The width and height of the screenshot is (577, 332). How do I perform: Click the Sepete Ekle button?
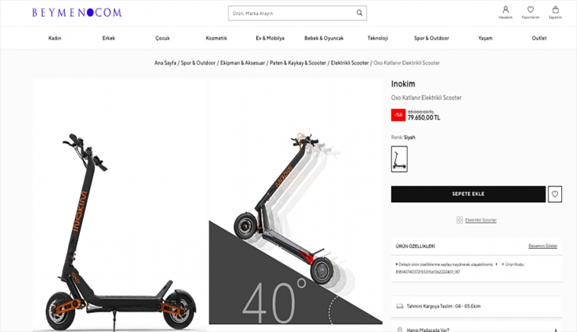tap(468, 194)
